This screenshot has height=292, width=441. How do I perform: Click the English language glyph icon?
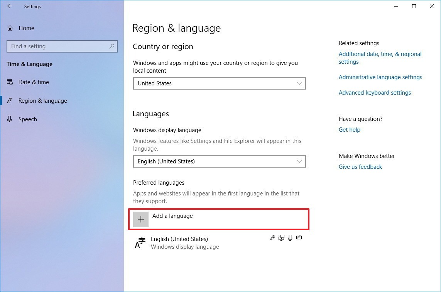[140, 243]
